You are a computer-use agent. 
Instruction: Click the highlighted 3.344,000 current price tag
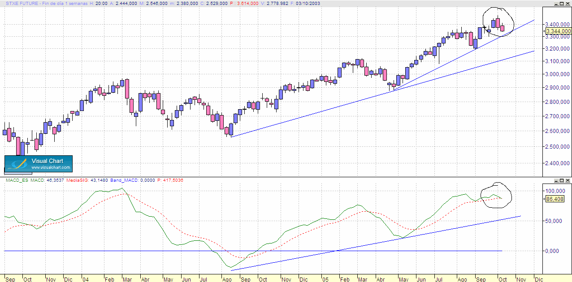tap(558, 31)
